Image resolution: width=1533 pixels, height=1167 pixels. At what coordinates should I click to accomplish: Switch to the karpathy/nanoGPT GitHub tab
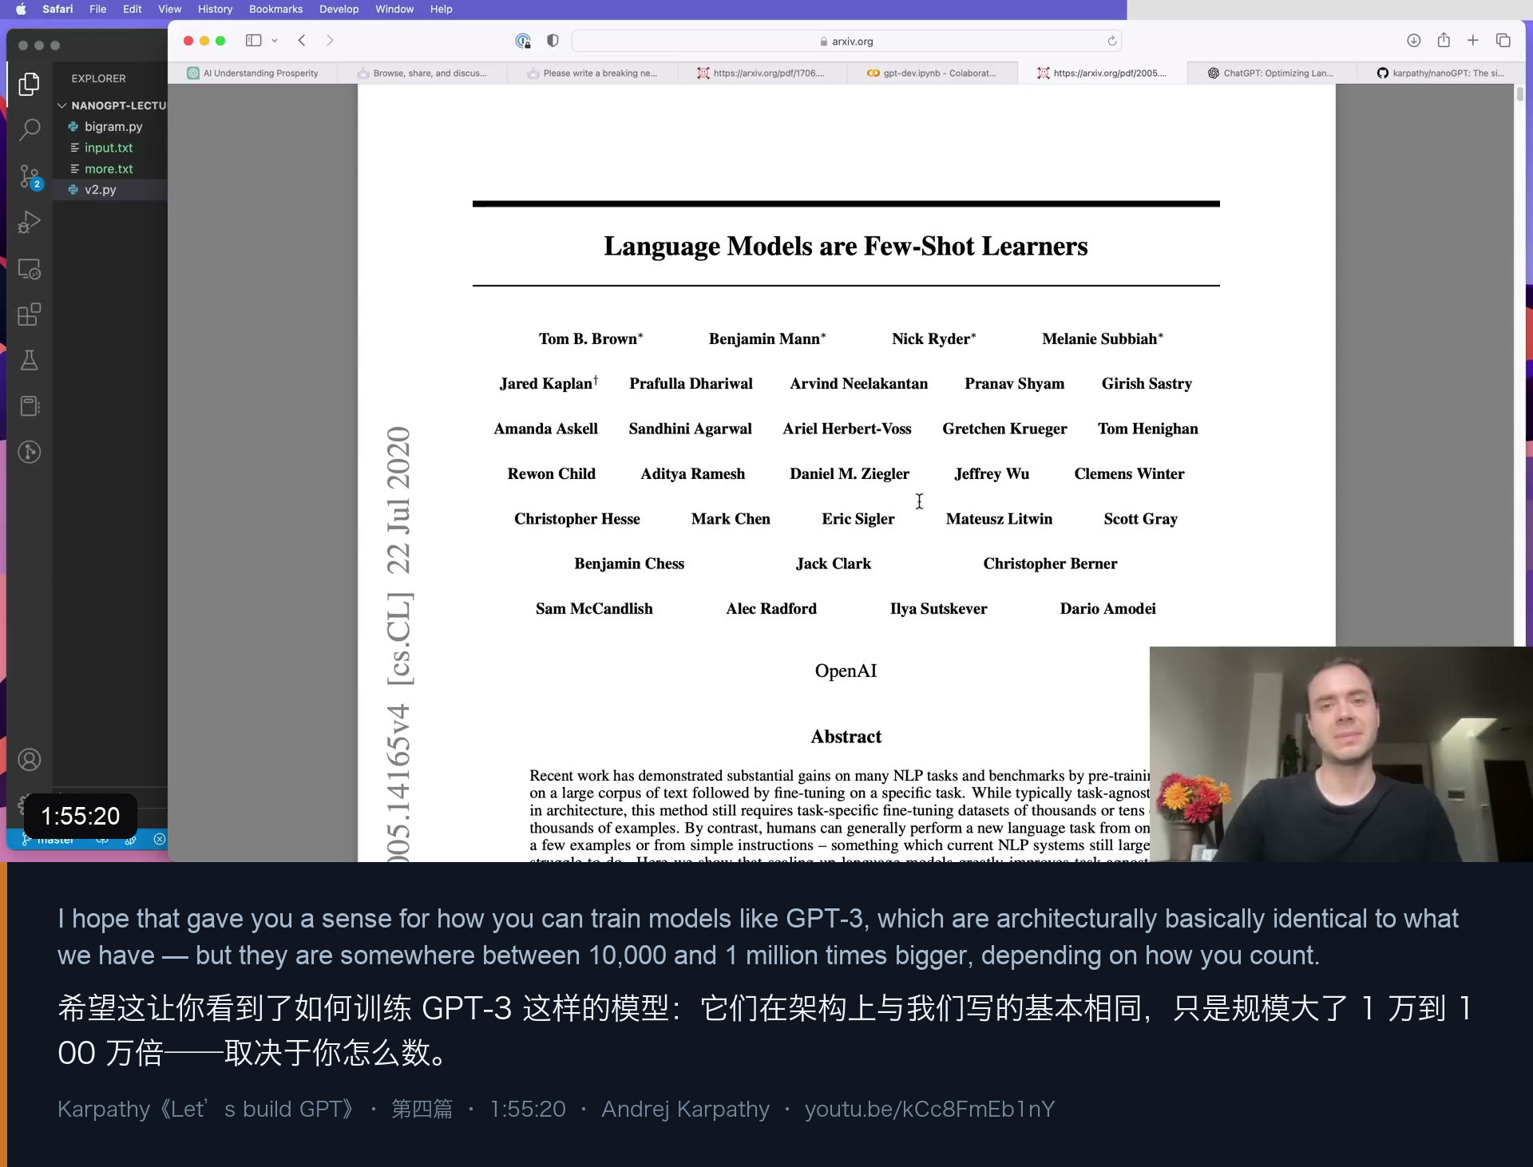tap(1441, 73)
